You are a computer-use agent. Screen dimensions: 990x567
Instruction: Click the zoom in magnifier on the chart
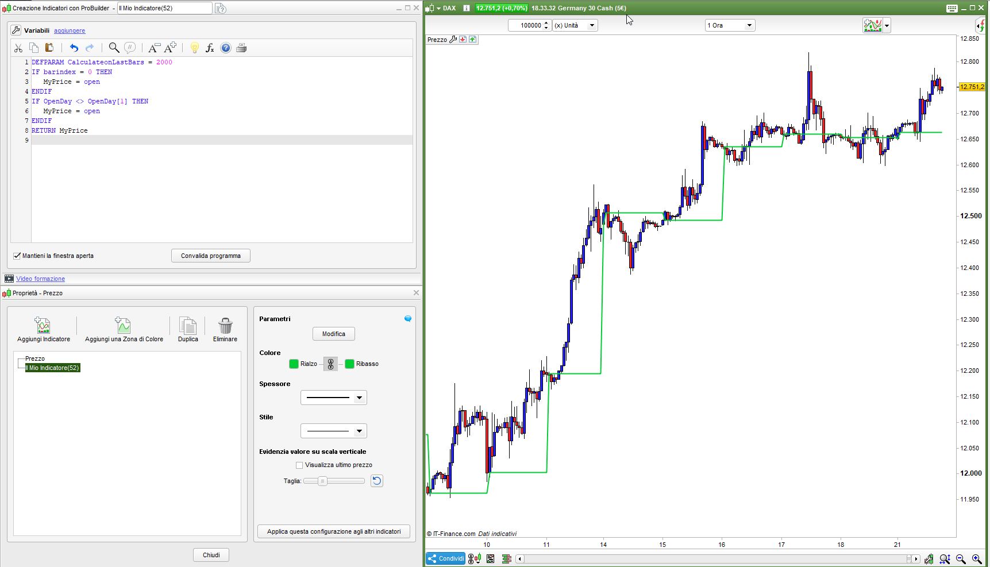[977, 559]
